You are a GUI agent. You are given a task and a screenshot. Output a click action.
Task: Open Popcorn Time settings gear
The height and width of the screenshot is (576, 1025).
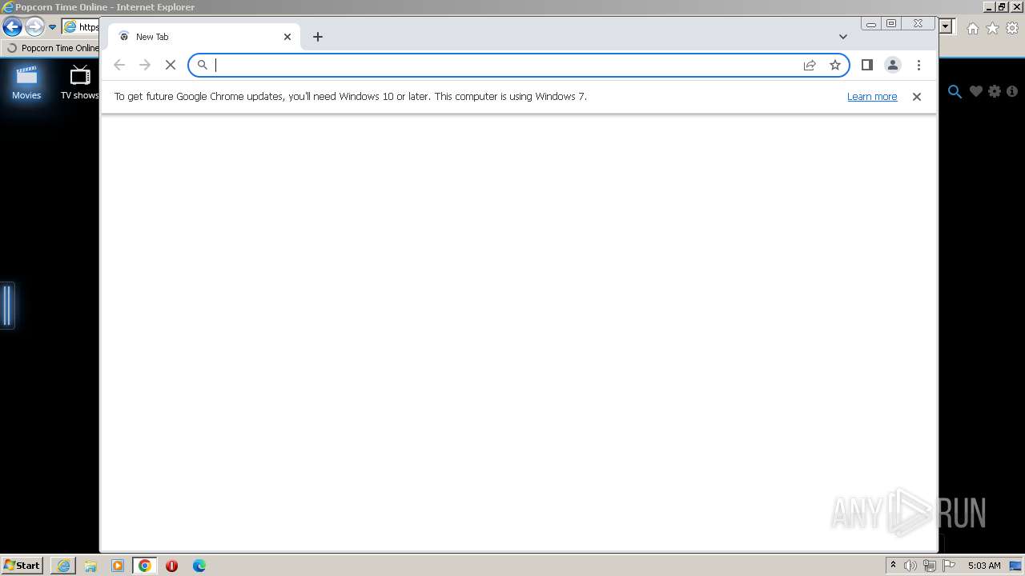995,91
